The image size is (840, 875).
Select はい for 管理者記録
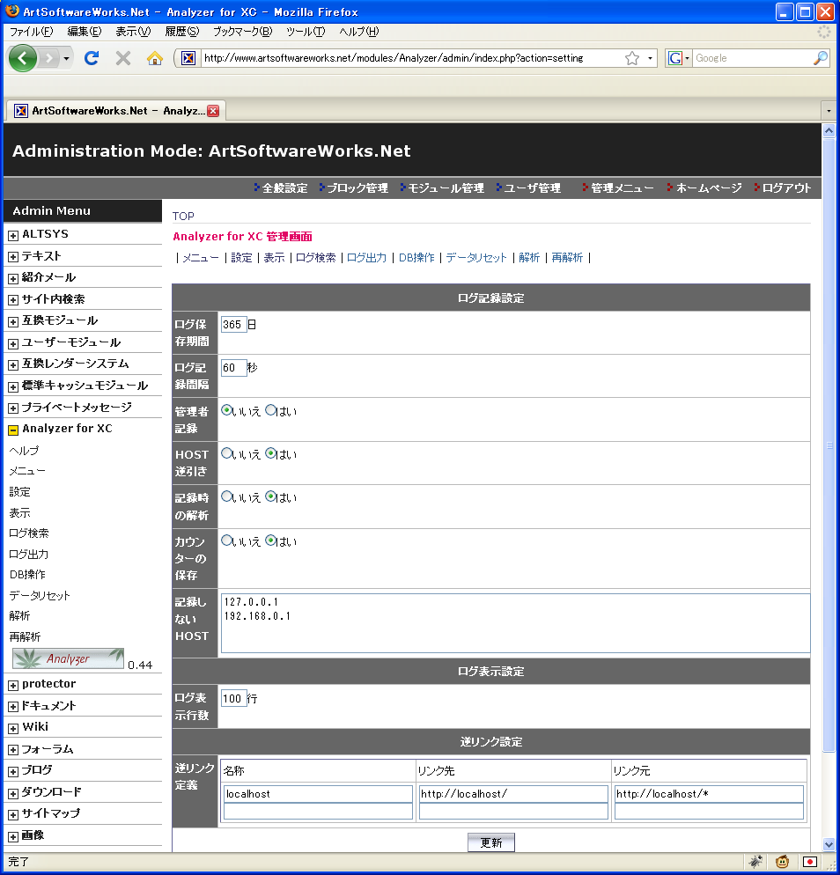[x=271, y=410]
